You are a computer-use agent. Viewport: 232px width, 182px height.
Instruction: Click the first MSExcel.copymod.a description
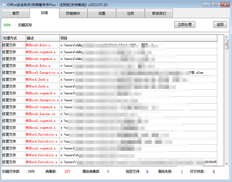pos(40,52)
